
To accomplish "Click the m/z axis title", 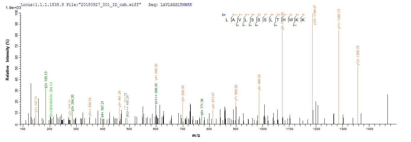I will pos(196,136).
